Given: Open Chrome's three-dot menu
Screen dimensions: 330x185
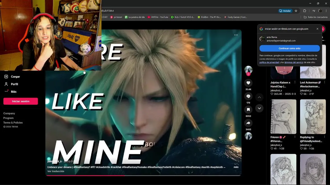Looking at the screenshot, I should pos(326,11).
